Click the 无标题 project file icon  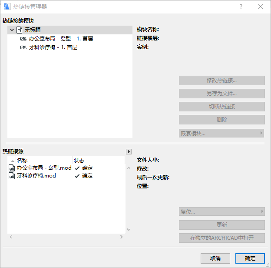click(19, 30)
